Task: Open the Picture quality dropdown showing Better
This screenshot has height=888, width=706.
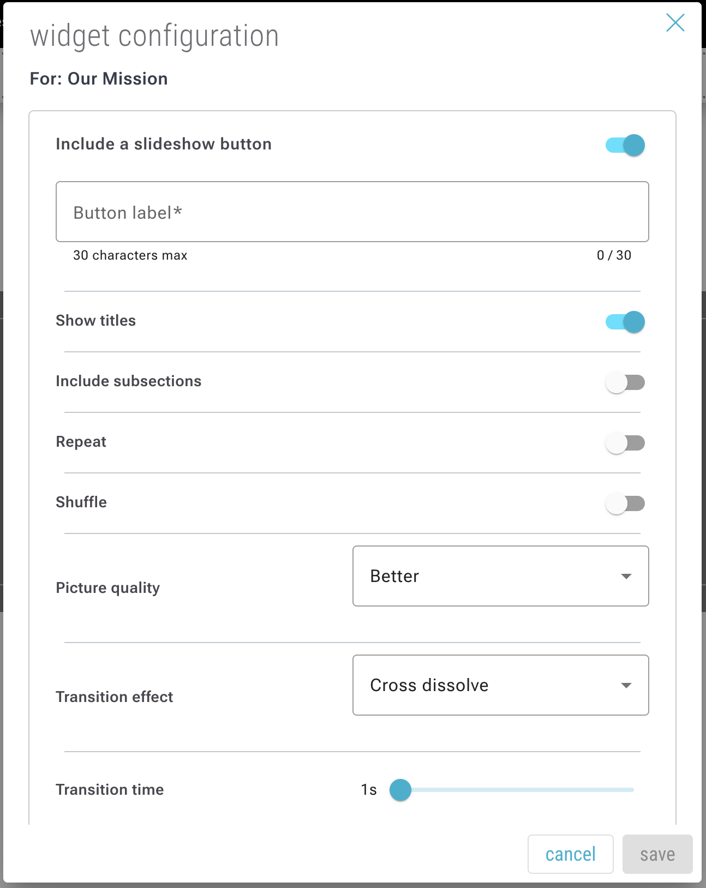Action: coord(500,576)
